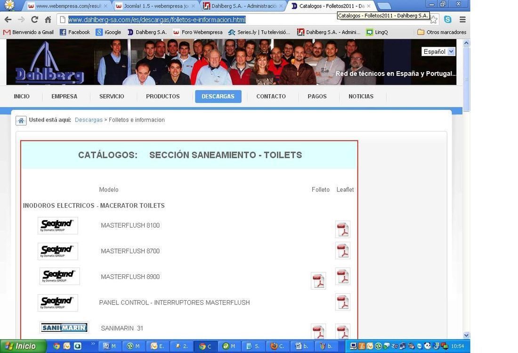518x353 pixels.
Task: Click the breadcrumb home icon
Action: pyautogui.click(x=21, y=121)
